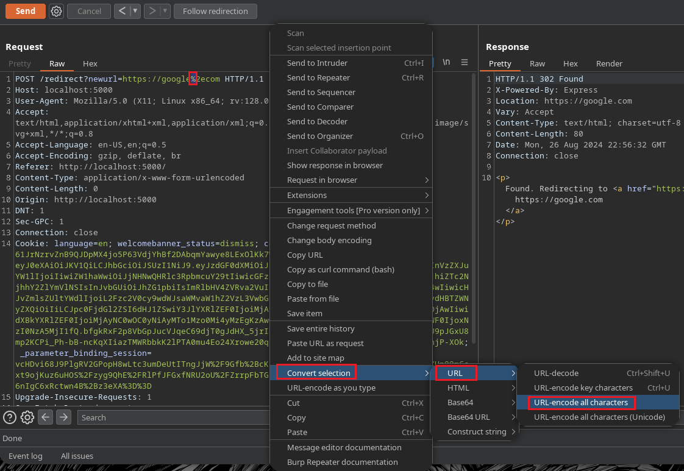Open the Event log panel
The width and height of the screenshot is (684, 471).
[26, 456]
